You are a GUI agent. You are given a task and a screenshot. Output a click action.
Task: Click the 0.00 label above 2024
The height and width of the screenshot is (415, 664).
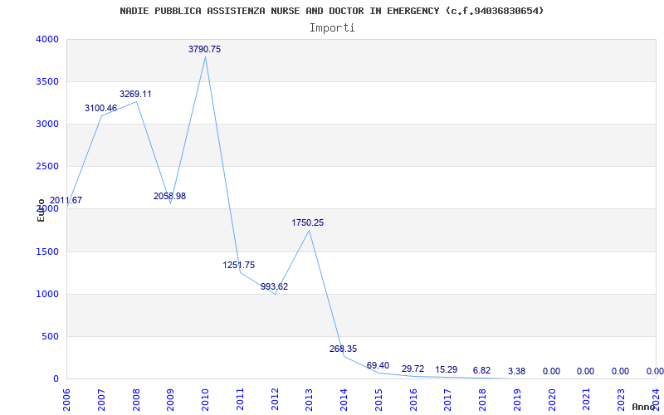coord(655,371)
